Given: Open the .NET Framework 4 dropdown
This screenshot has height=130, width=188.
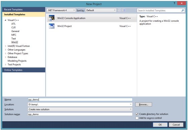Looking at the screenshot, I should coord(61,10).
